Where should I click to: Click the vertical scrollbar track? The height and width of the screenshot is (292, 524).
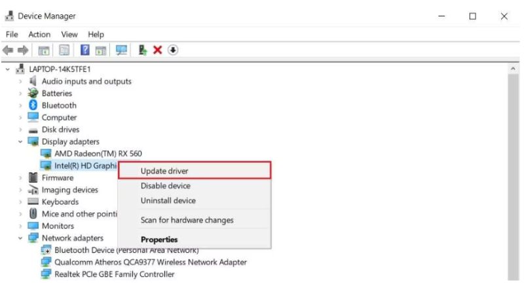pos(513,177)
